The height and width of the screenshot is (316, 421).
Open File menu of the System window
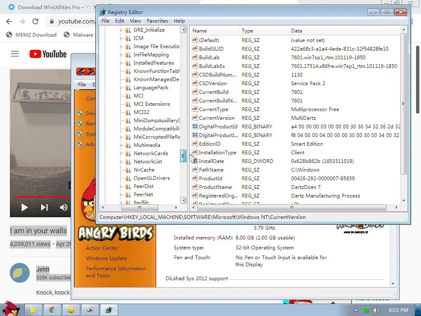82,84
